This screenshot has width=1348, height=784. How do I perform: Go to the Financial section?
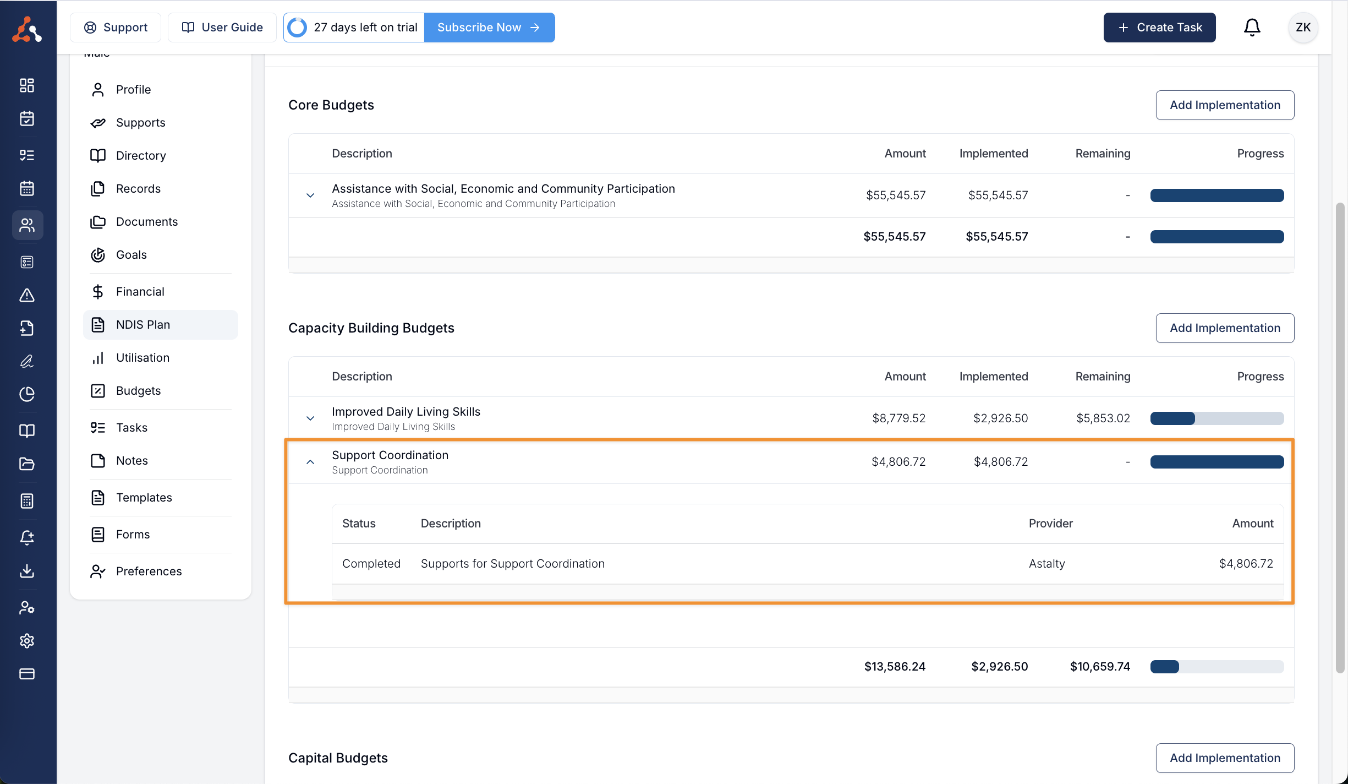[140, 292]
